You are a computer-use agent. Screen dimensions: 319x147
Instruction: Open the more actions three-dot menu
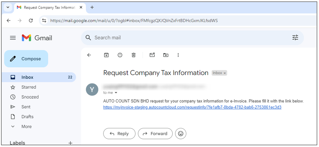coord(178,55)
